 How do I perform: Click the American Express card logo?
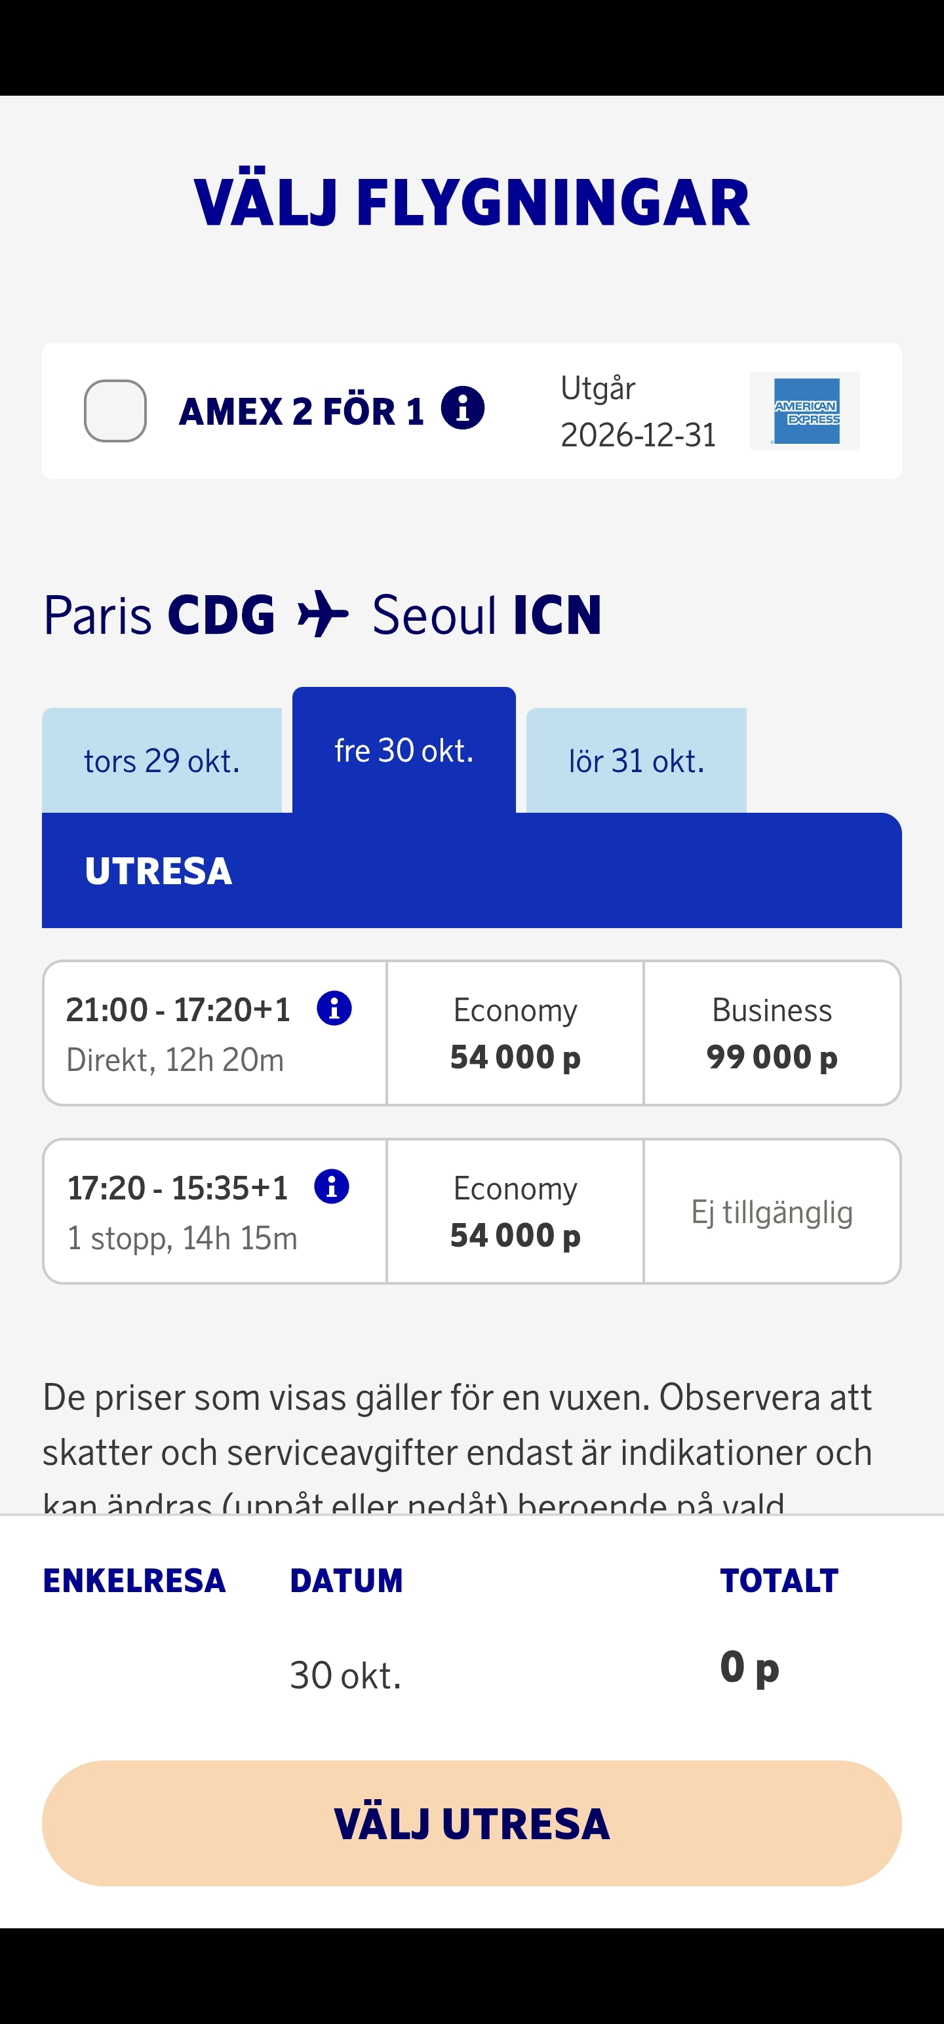pos(806,411)
